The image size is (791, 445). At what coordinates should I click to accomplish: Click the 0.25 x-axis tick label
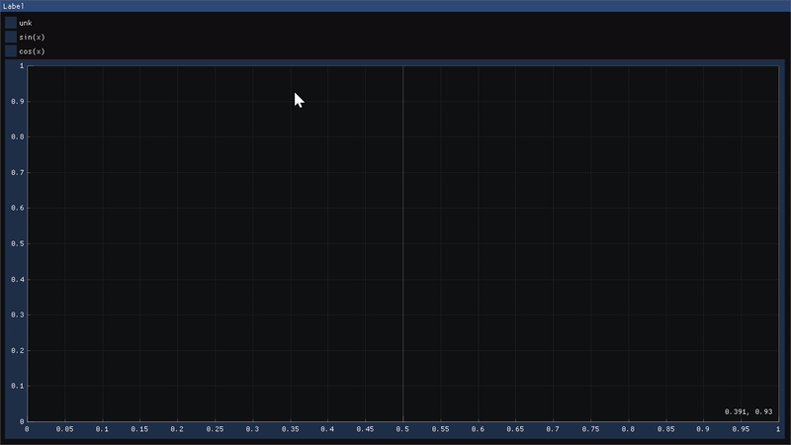coord(215,429)
